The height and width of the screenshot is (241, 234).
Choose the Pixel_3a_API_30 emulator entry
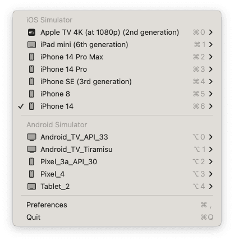tap(117, 162)
